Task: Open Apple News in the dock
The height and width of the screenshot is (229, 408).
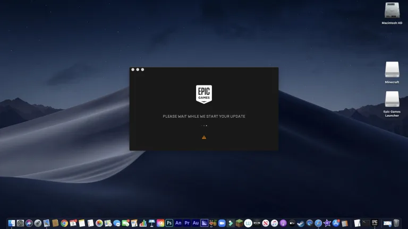Action: point(266,223)
